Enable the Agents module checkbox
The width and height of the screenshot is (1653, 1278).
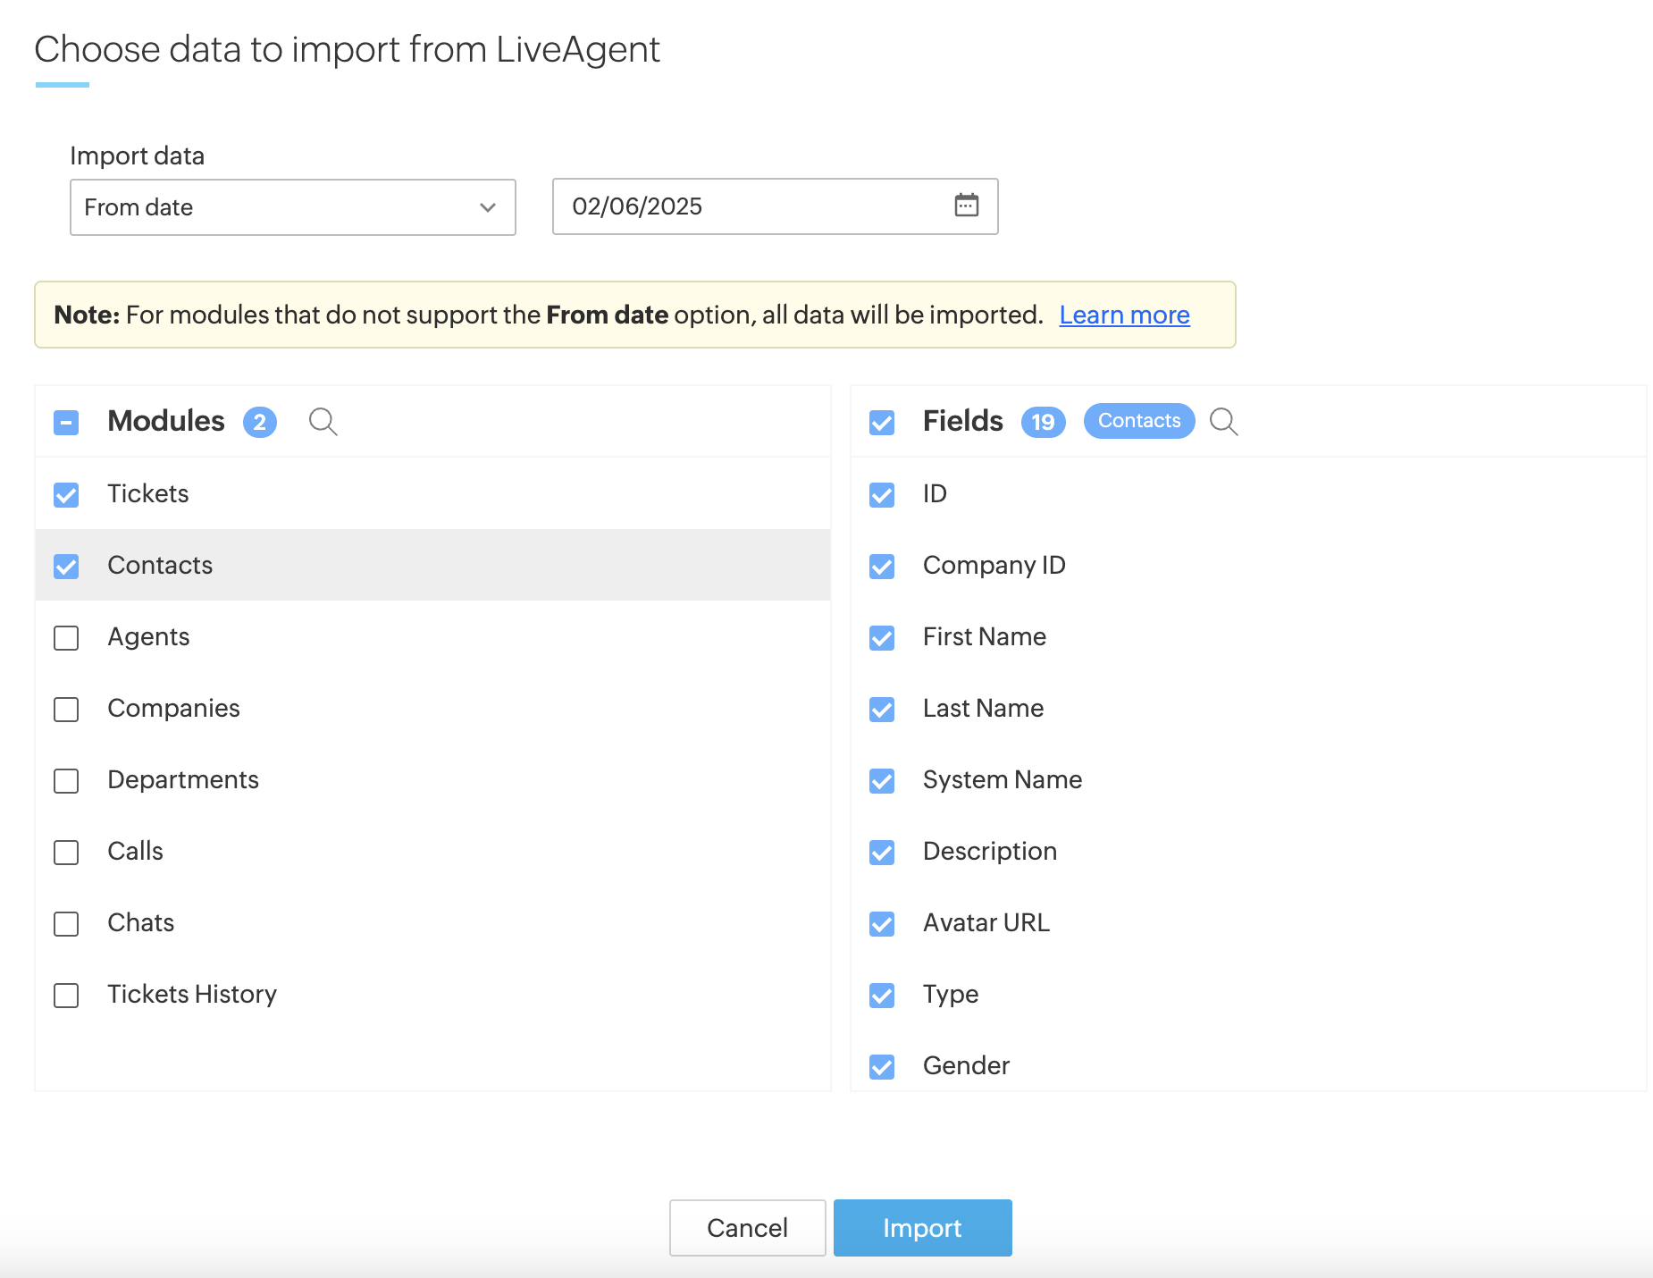(66, 637)
